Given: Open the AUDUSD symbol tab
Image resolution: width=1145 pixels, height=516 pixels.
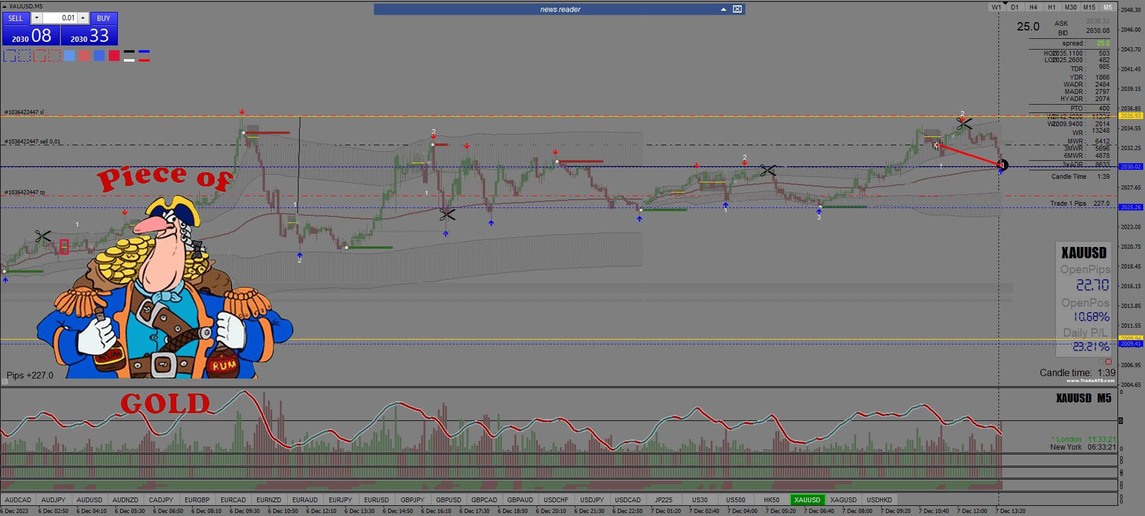Looking at the screenshot, I should click(90, 500).
